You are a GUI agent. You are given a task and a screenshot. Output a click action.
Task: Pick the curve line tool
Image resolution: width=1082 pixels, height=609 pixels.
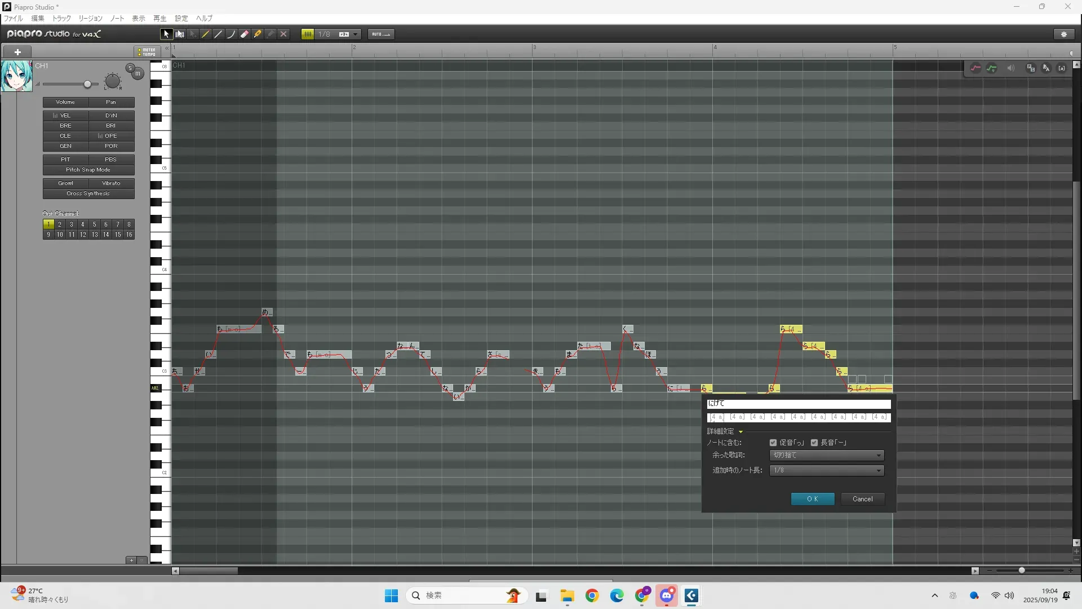click(231, 34)
